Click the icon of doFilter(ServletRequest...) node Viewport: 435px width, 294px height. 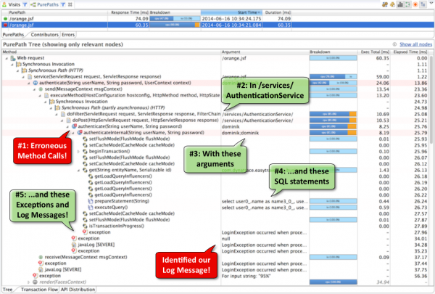click(x=63, y=114)
